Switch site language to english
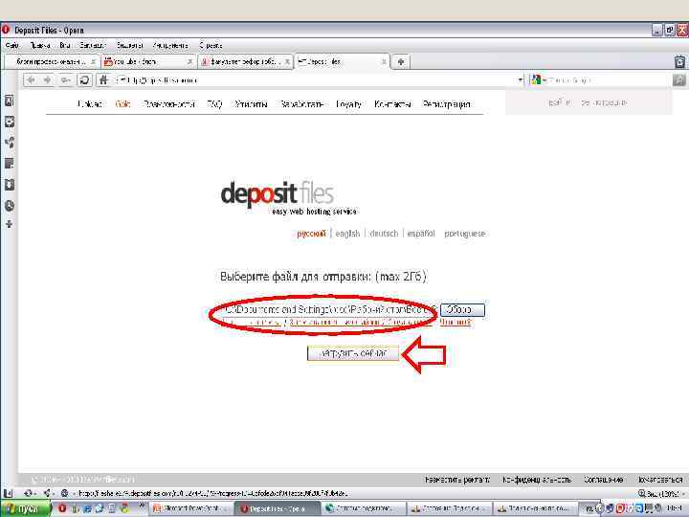 point(347,234)
